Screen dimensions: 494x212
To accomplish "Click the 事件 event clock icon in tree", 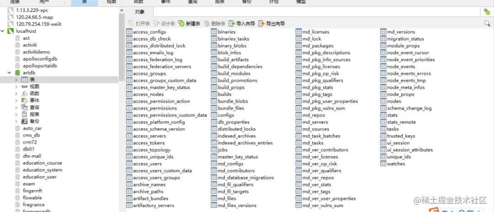I will 25,100.
